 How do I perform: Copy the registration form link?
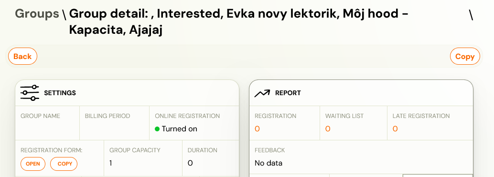click(x=64, y=164)
